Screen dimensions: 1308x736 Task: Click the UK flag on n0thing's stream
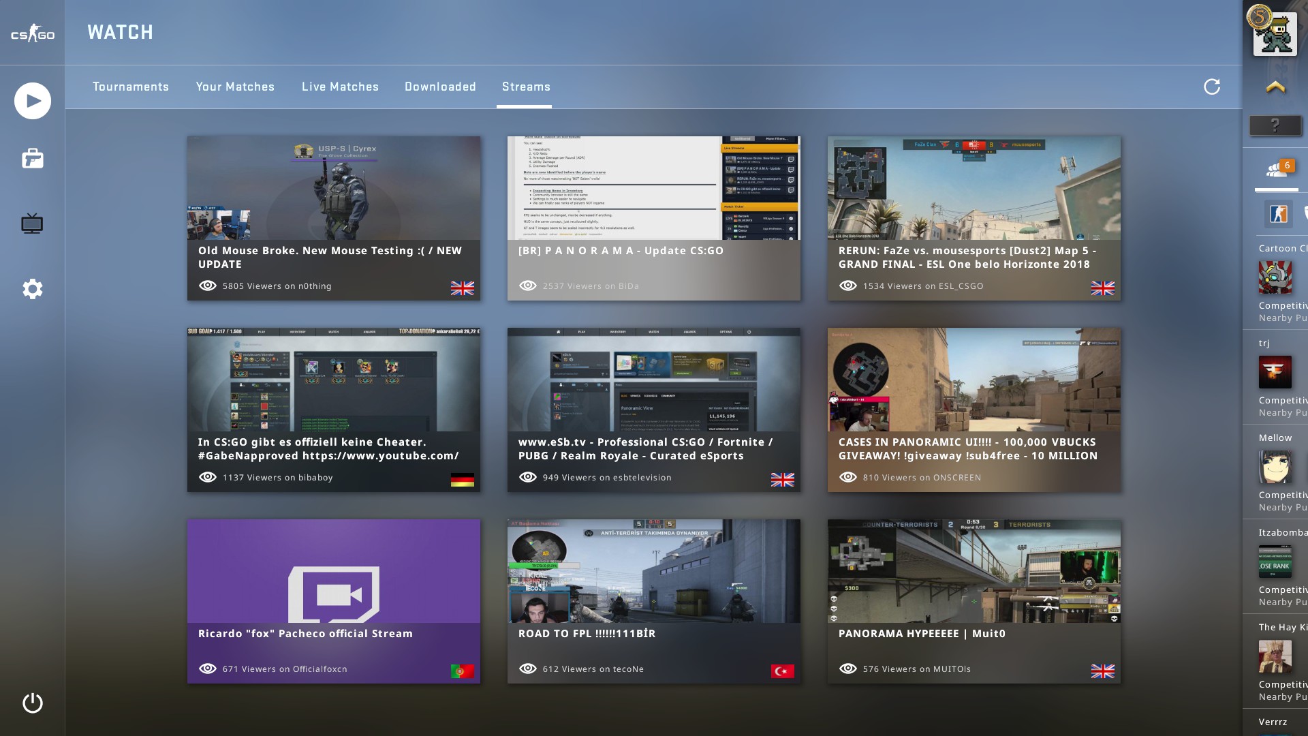point(463,288)
